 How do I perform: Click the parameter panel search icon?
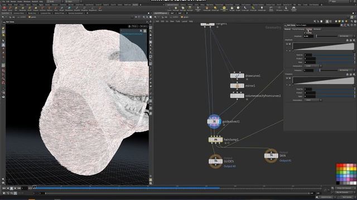pos(348,25)
